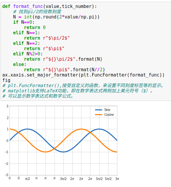Click the blue line sample in legend
Screen dimensions: 171x187
pyautogui.click(x=99, y=110)
